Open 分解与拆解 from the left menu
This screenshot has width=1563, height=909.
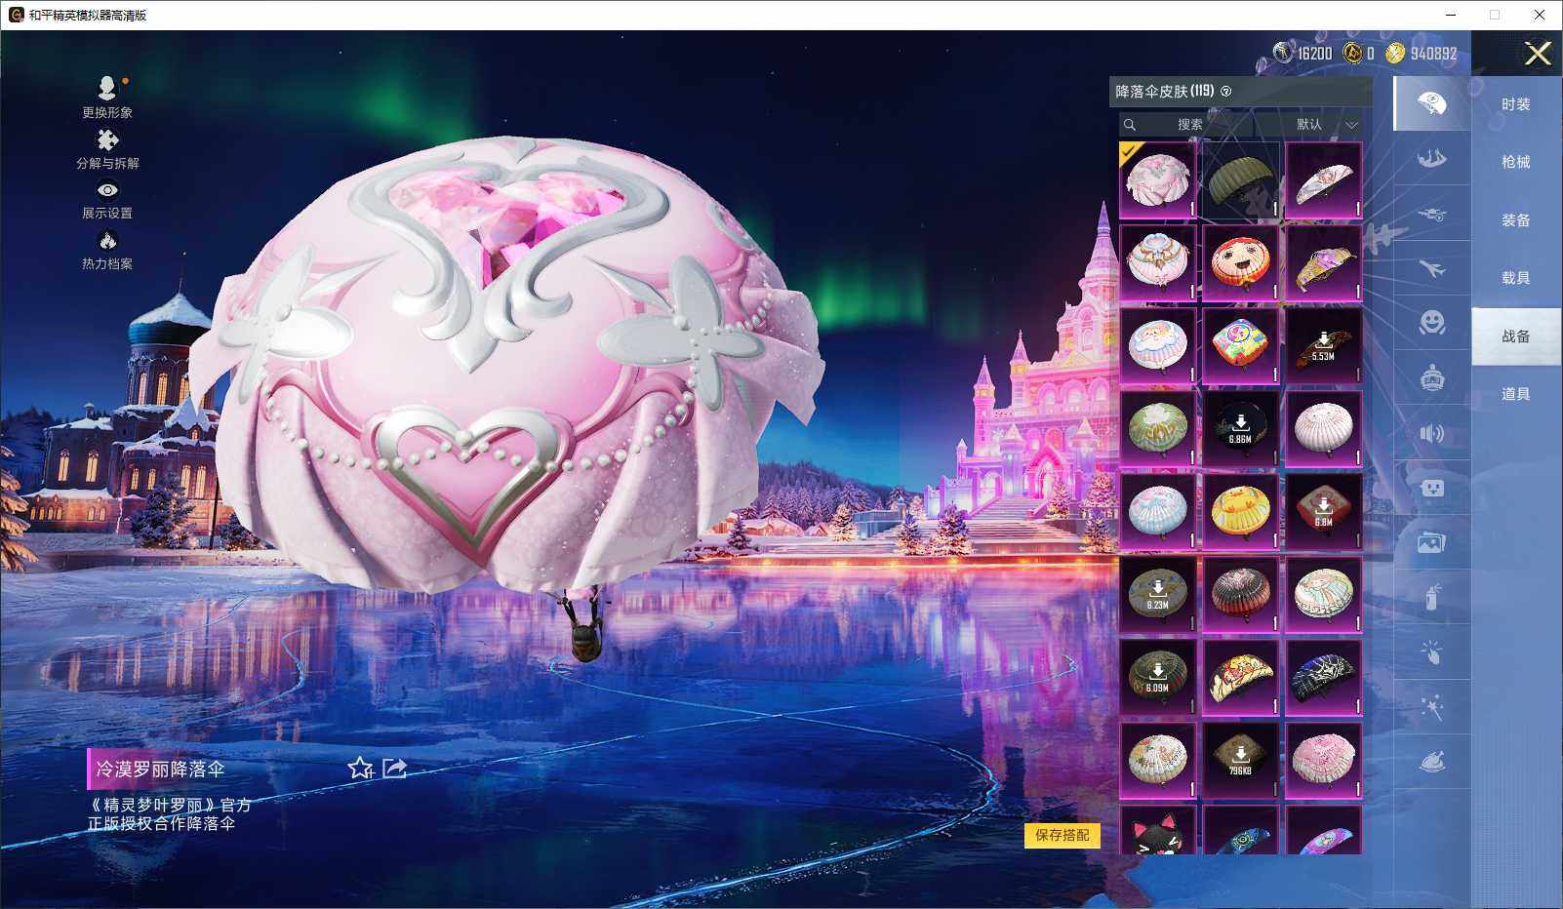point(107,148)
